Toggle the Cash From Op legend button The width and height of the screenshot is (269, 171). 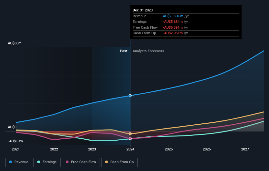(119, 162)
